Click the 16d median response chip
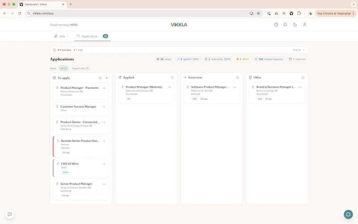Screen dimensions: 358x224 (x=269, y=59)
